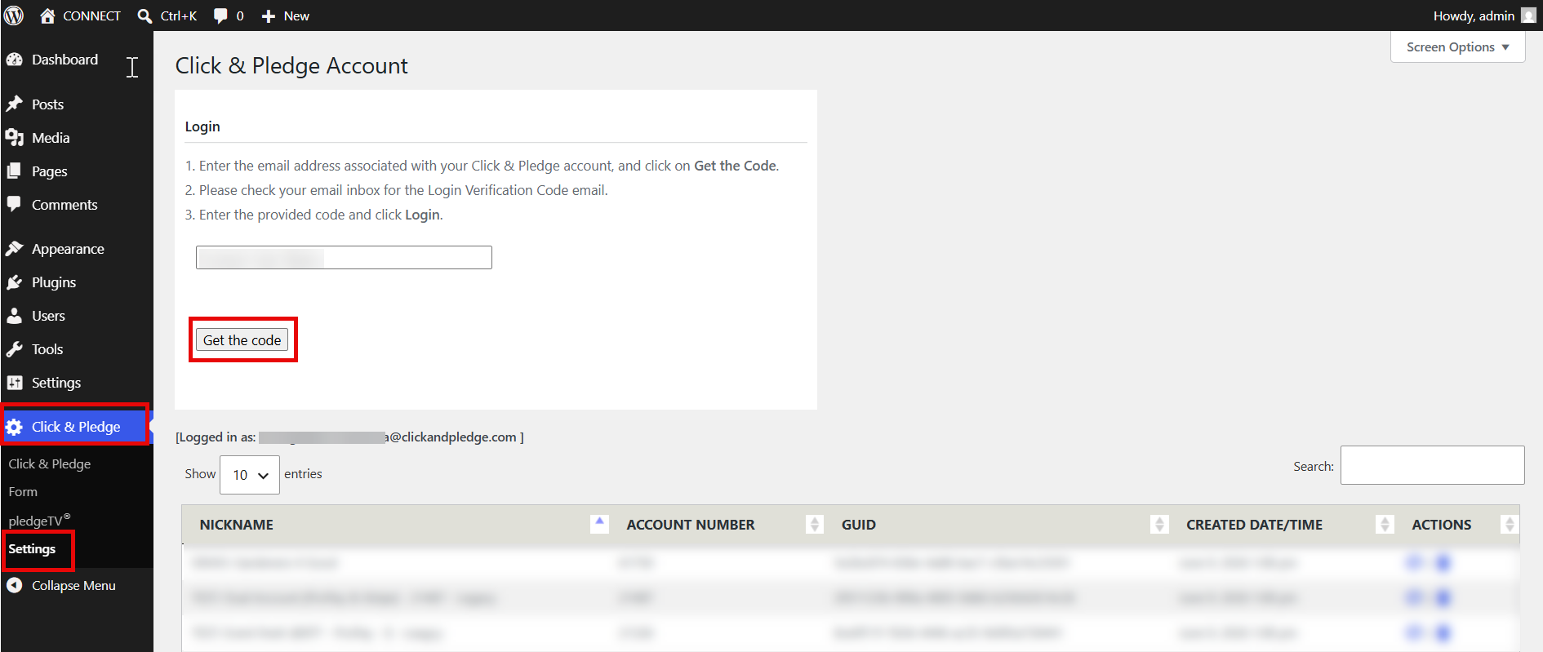
Task: Sort by ACCOUNT NUMBER column arrows
Action: tap(814, 524)
